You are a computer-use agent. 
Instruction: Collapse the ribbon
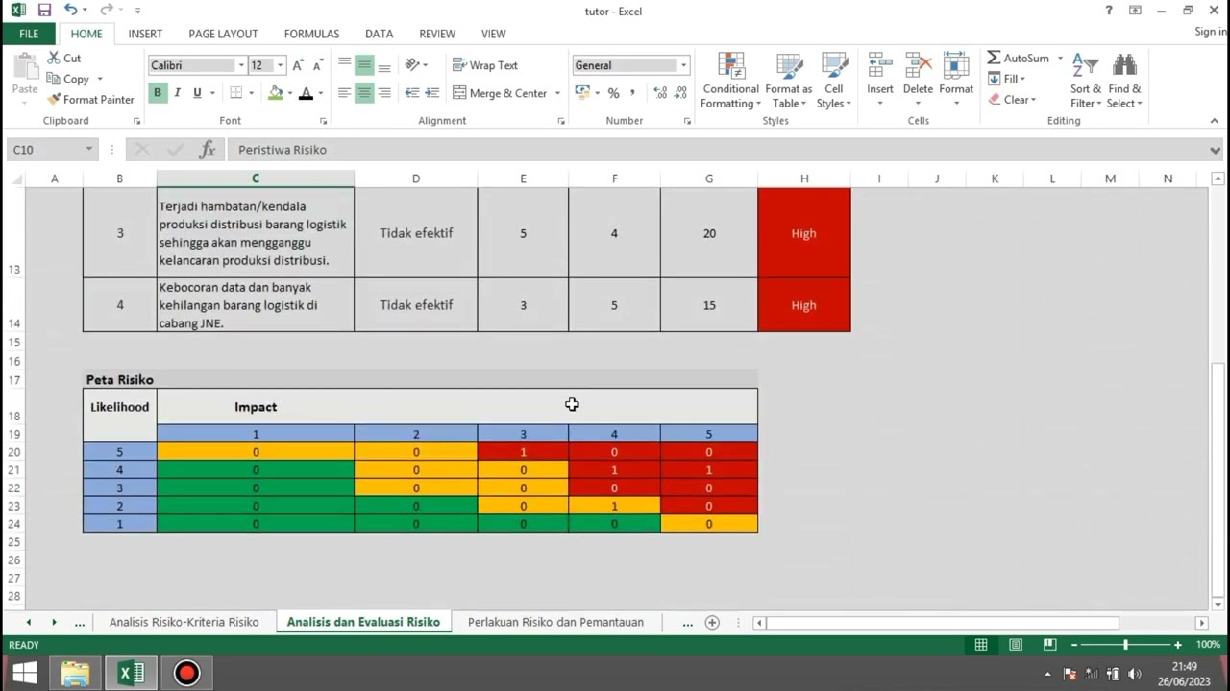1215,121
